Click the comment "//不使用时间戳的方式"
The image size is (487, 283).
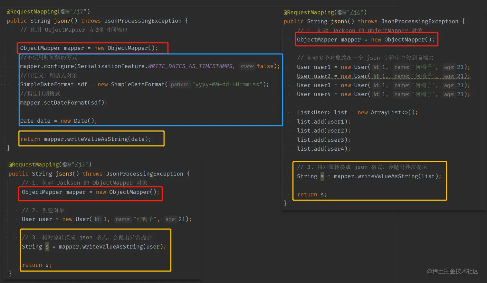[49, 57]
